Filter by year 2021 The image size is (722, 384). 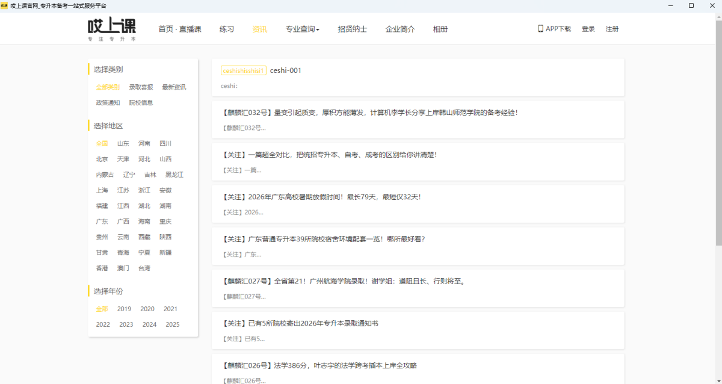tap(170, 309)
